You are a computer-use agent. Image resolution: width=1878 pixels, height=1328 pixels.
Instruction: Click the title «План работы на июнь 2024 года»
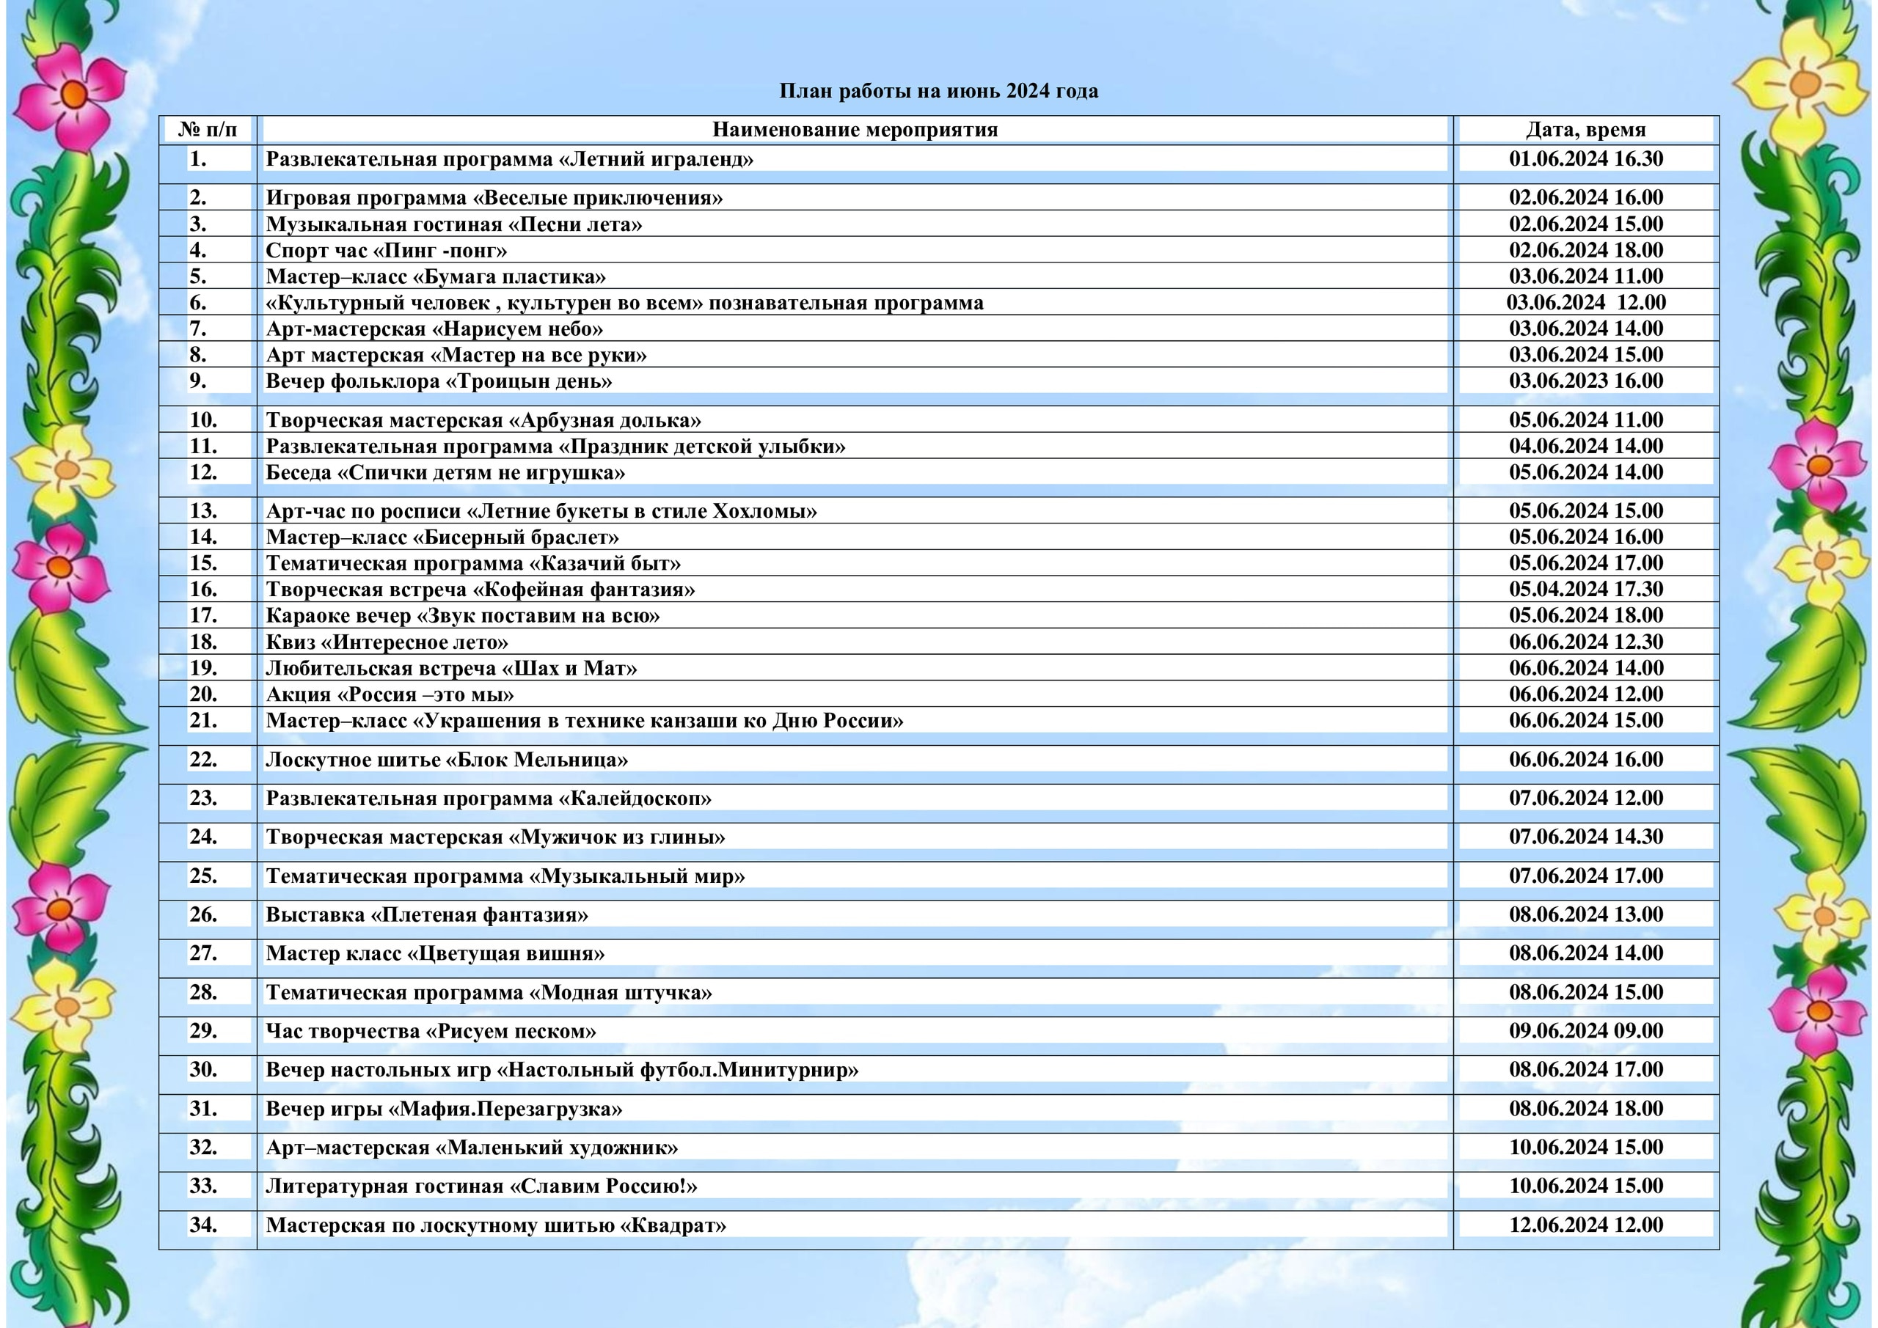(x=938, y=91)
